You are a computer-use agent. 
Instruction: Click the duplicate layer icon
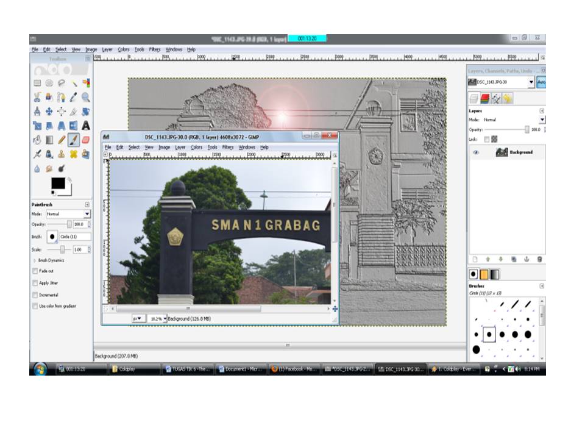tap(514, 259)
